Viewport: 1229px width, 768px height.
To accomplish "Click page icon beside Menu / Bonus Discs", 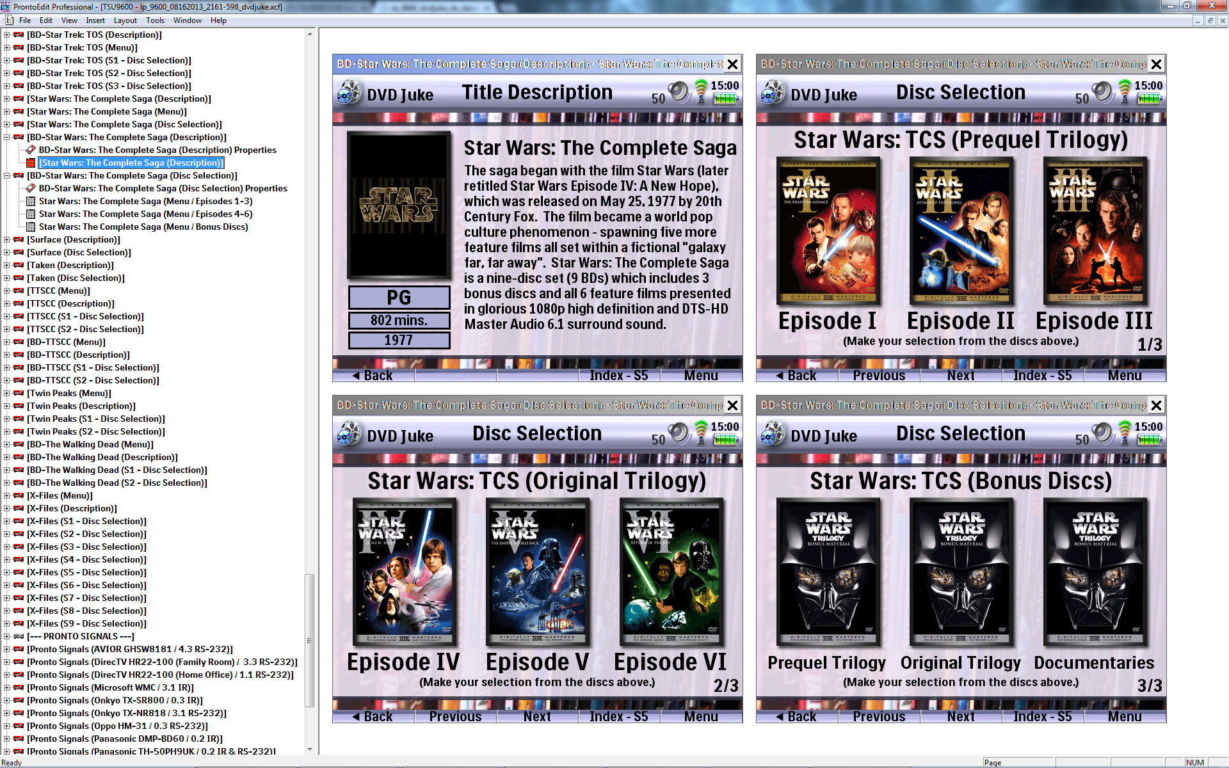I will [x=30, y=227].
